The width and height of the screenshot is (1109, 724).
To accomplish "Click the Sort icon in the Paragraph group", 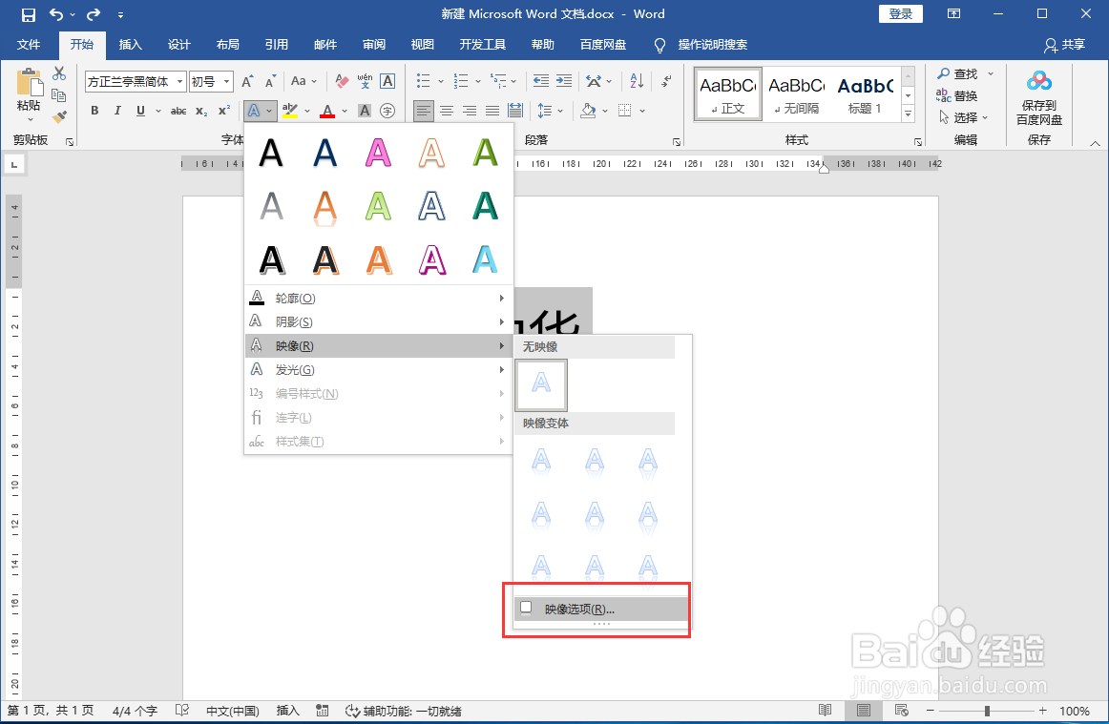I will point(636,81).
